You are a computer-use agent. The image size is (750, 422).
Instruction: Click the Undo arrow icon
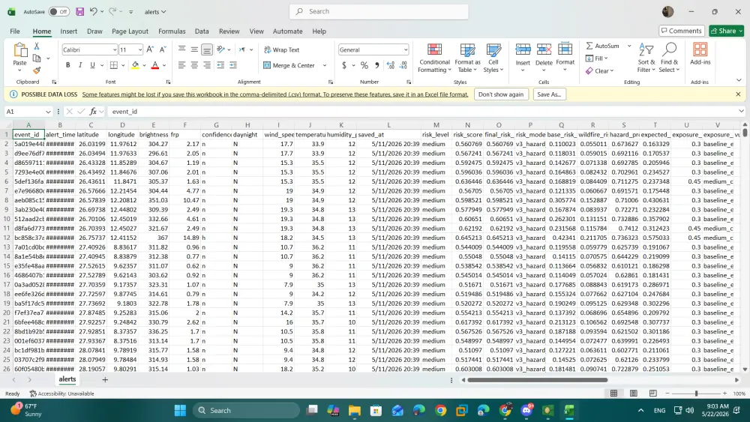click(x=94, y=11)
